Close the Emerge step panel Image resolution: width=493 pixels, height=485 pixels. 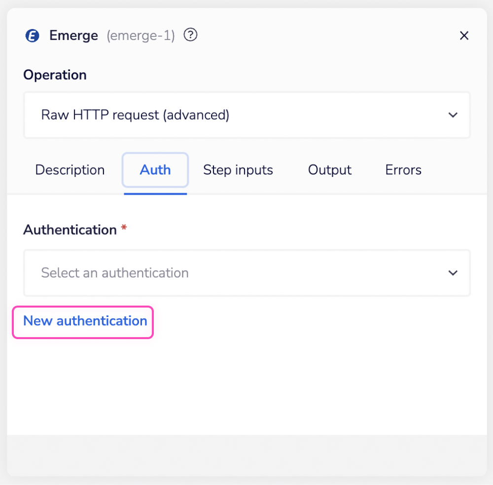(464, 35)
